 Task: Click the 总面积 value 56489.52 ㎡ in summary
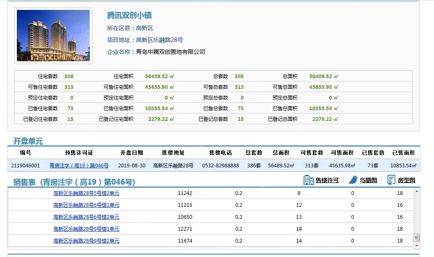click(324, 76)
